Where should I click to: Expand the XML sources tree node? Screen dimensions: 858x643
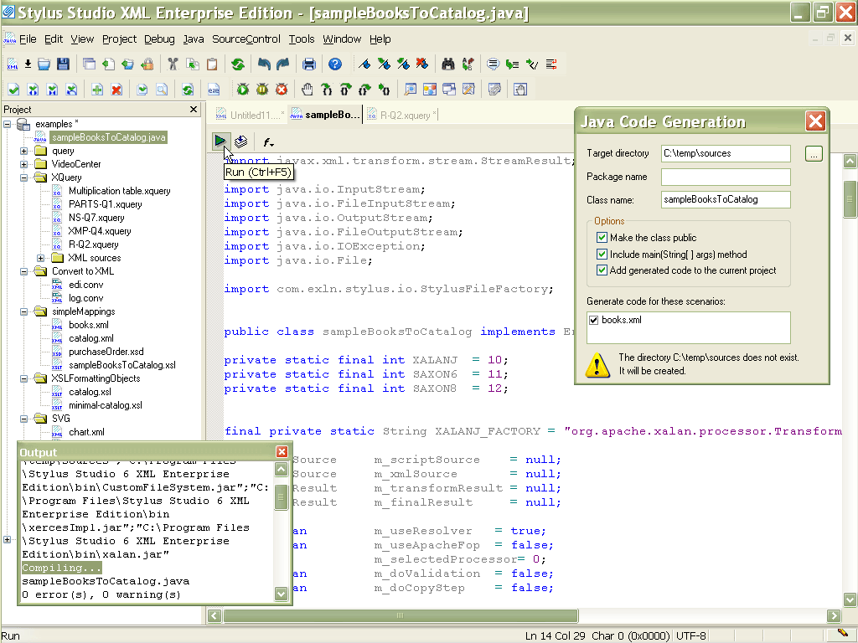click(x=39, y=258)
